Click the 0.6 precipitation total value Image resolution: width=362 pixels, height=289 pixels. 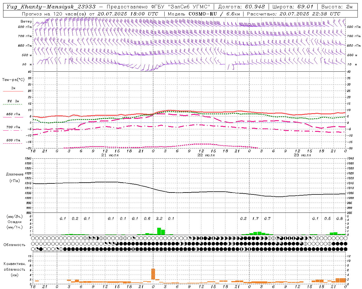click(147, 218)
